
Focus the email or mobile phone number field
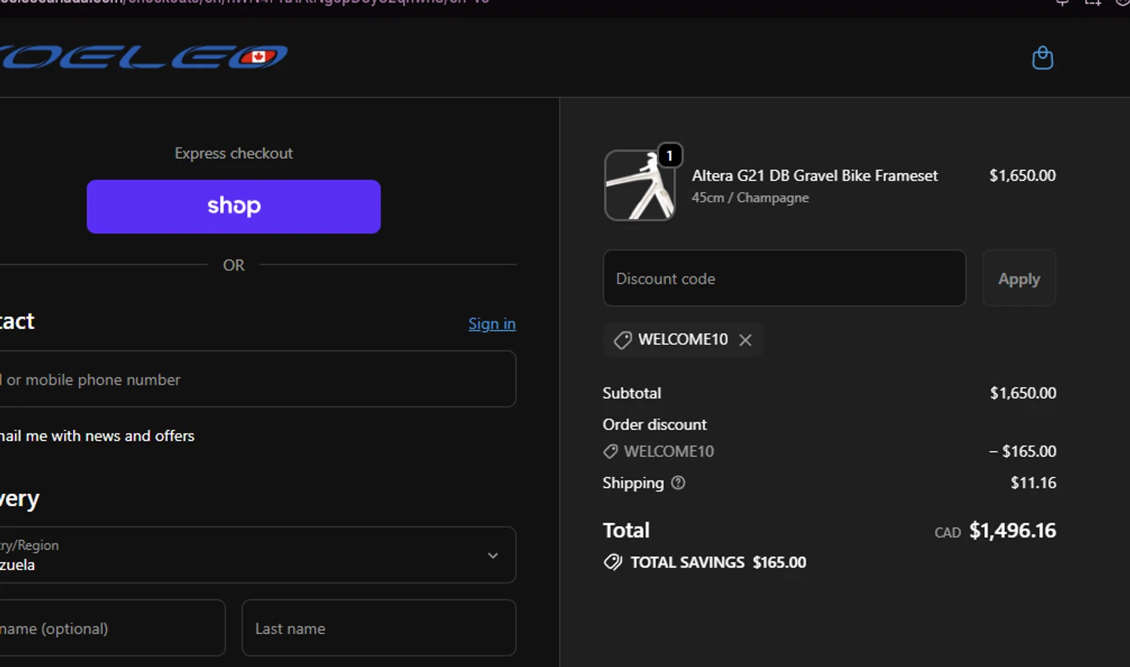click(x=256, y=379)
